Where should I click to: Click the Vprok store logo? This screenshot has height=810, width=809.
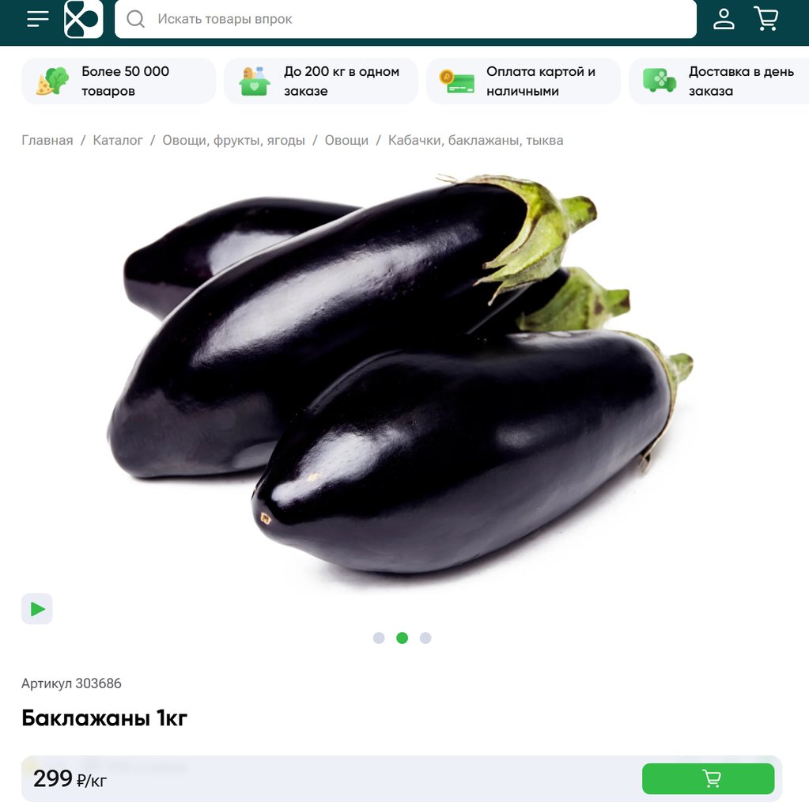83,19
